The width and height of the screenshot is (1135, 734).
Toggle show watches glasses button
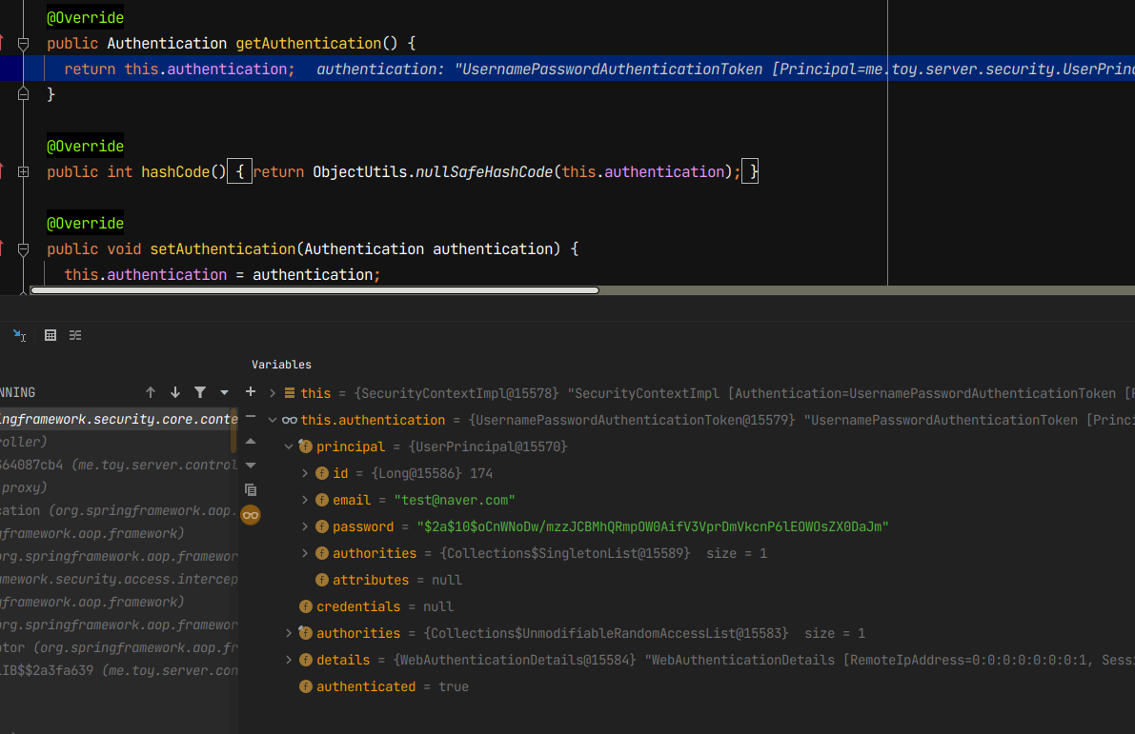[x=251, y=515]
